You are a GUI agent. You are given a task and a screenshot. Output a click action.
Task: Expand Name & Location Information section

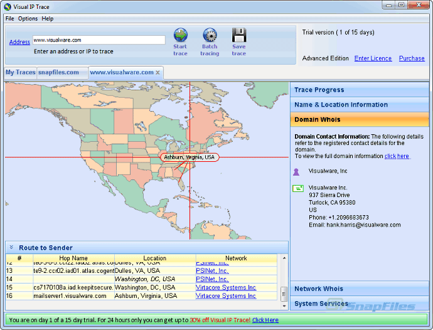pyautogui.click(x=360, y=105)
